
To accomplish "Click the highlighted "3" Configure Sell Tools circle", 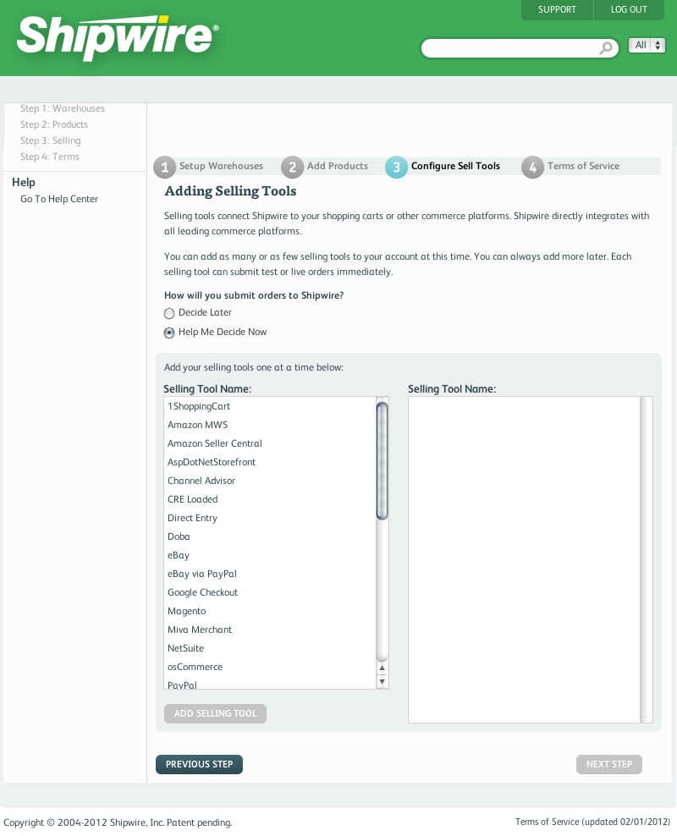I will tap(396, 167).
